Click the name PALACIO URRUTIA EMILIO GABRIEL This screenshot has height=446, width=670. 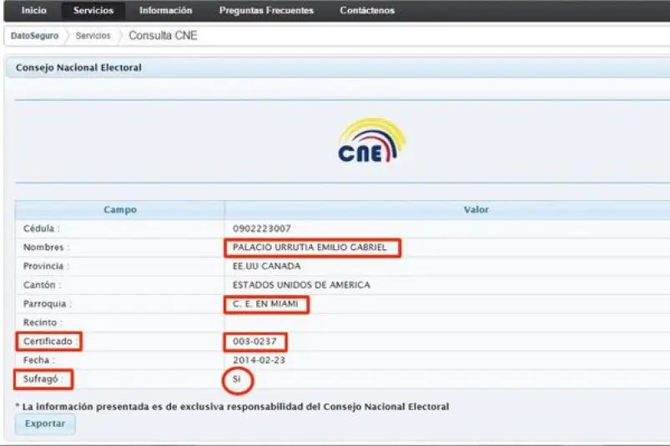(310, 247)
